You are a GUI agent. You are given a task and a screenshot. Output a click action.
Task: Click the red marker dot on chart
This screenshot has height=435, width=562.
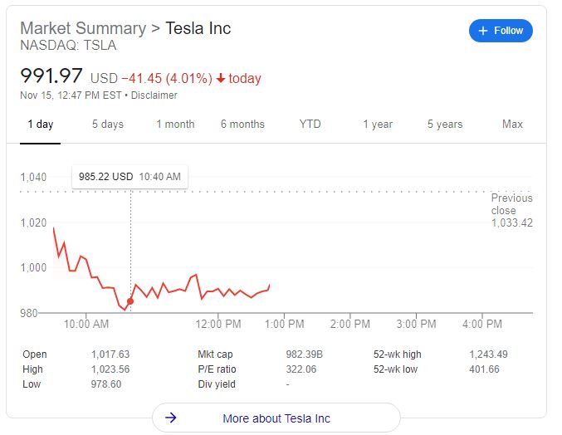tap(130, 301)
